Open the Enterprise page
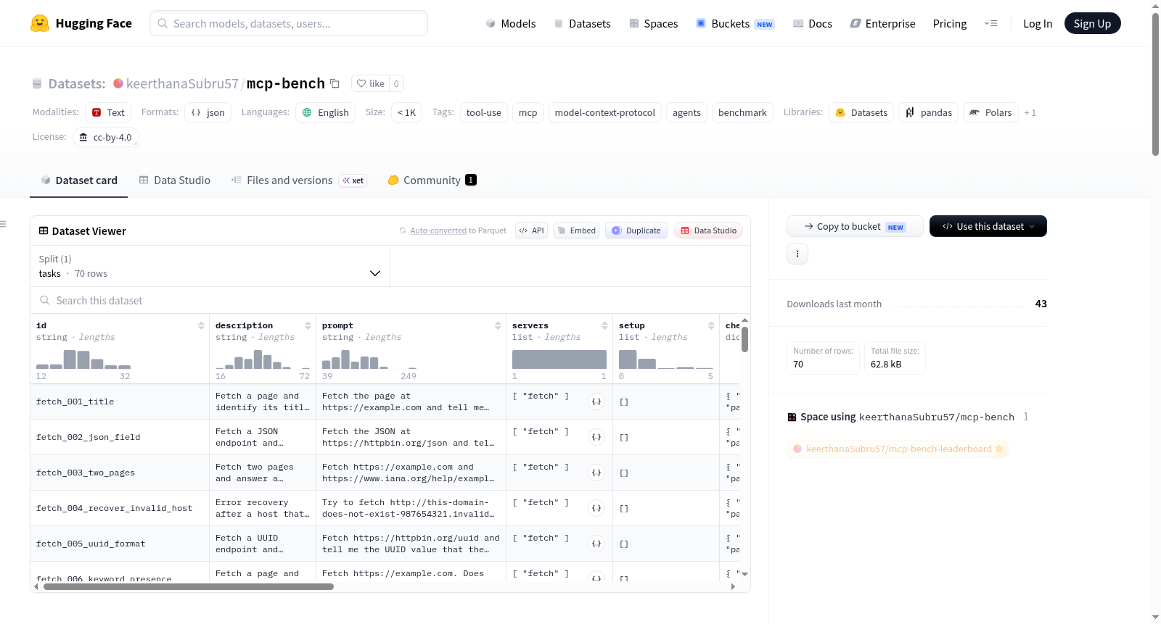The width and height of the screenshot is (1161, 624). coord(883,23)
